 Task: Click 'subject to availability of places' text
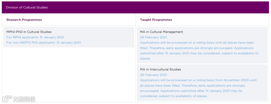pos(183,96)
